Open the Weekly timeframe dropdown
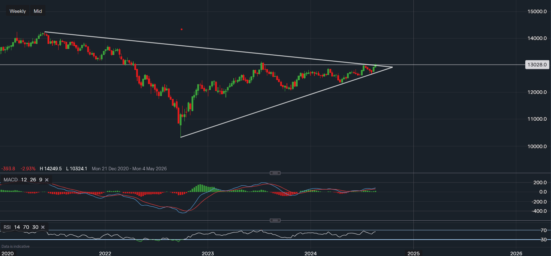The image size is (551, 256). 18,11
